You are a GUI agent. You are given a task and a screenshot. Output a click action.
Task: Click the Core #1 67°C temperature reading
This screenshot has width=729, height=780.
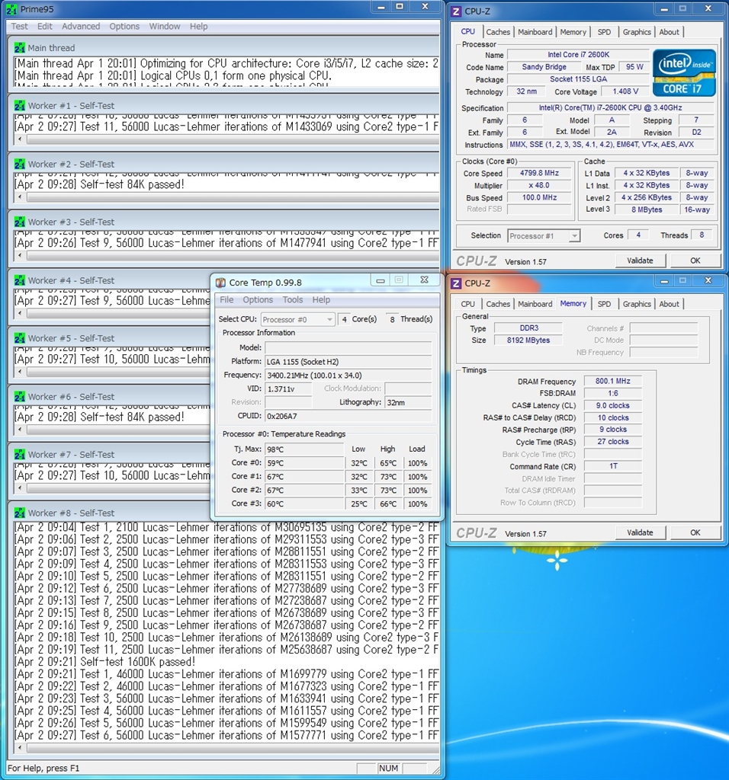click(x=304, y=477)
